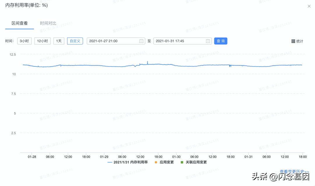The width and height of the screenshot is (315, 186).
Task: Click the orange 应用变更 legend dot
Action: tap(157, 162)
